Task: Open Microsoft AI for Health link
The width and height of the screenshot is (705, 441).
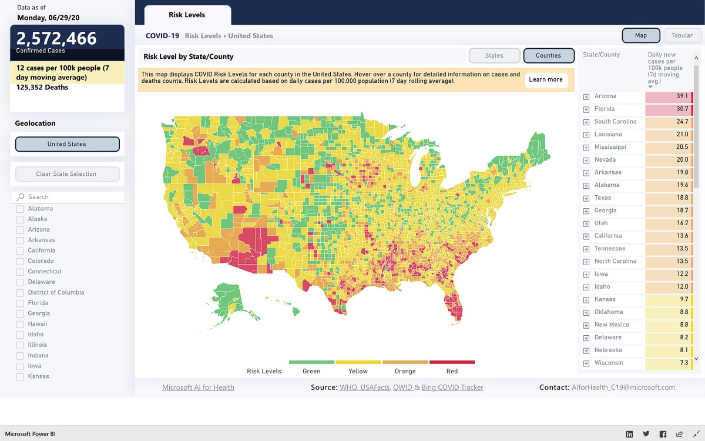Action: pyautogui.click(x=198, y=387)
